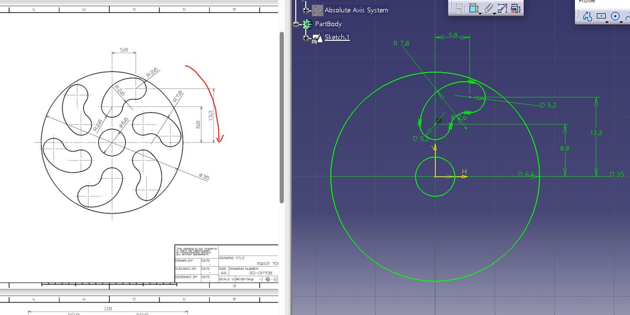This screenshot has height=315, width=630.
Task: Select the 8.8 vertical dimension in sketch
Action: [564, 148]
